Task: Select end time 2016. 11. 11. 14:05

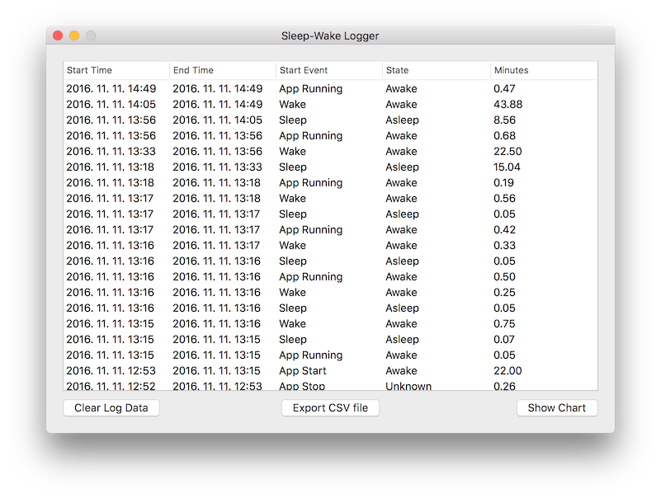Action: click(x=218, y=120)
